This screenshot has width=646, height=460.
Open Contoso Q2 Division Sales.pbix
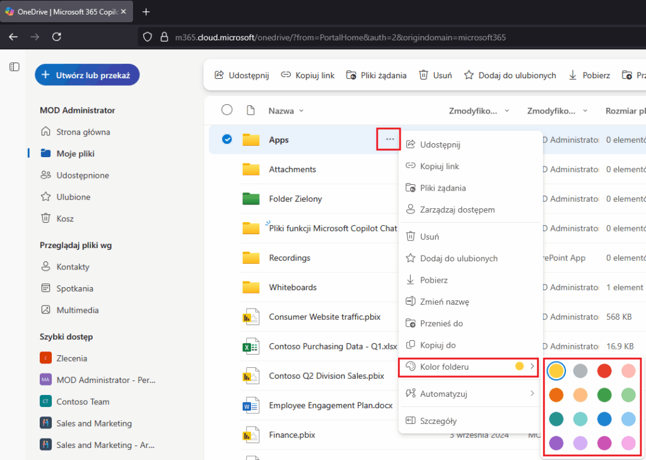(326, 376)
